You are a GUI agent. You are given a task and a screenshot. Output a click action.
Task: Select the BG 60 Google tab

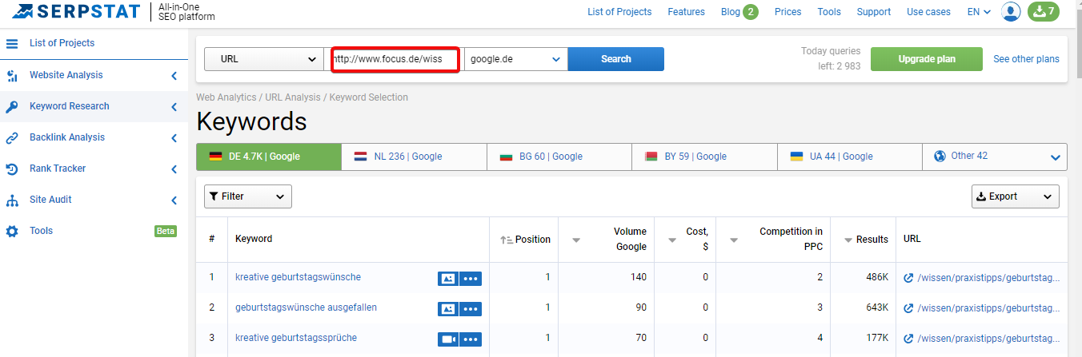(559, 157)
